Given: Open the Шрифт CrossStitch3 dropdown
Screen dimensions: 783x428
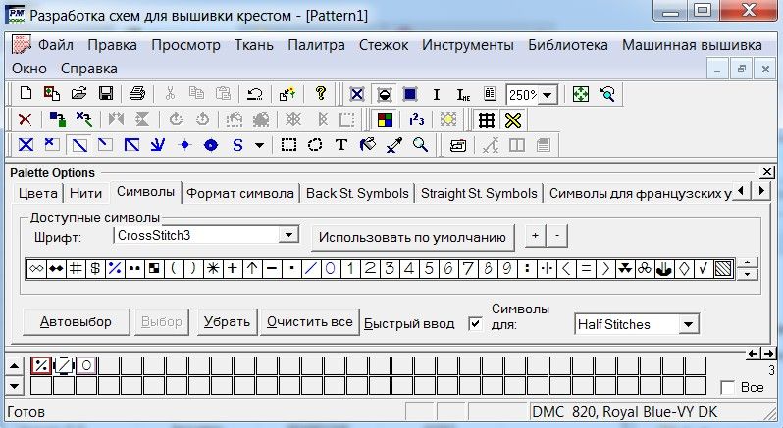Looking at the screenshot, I should tap(288, 236).
